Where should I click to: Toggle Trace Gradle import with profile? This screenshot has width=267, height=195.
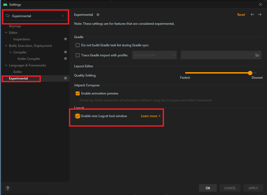click(78, 55)
